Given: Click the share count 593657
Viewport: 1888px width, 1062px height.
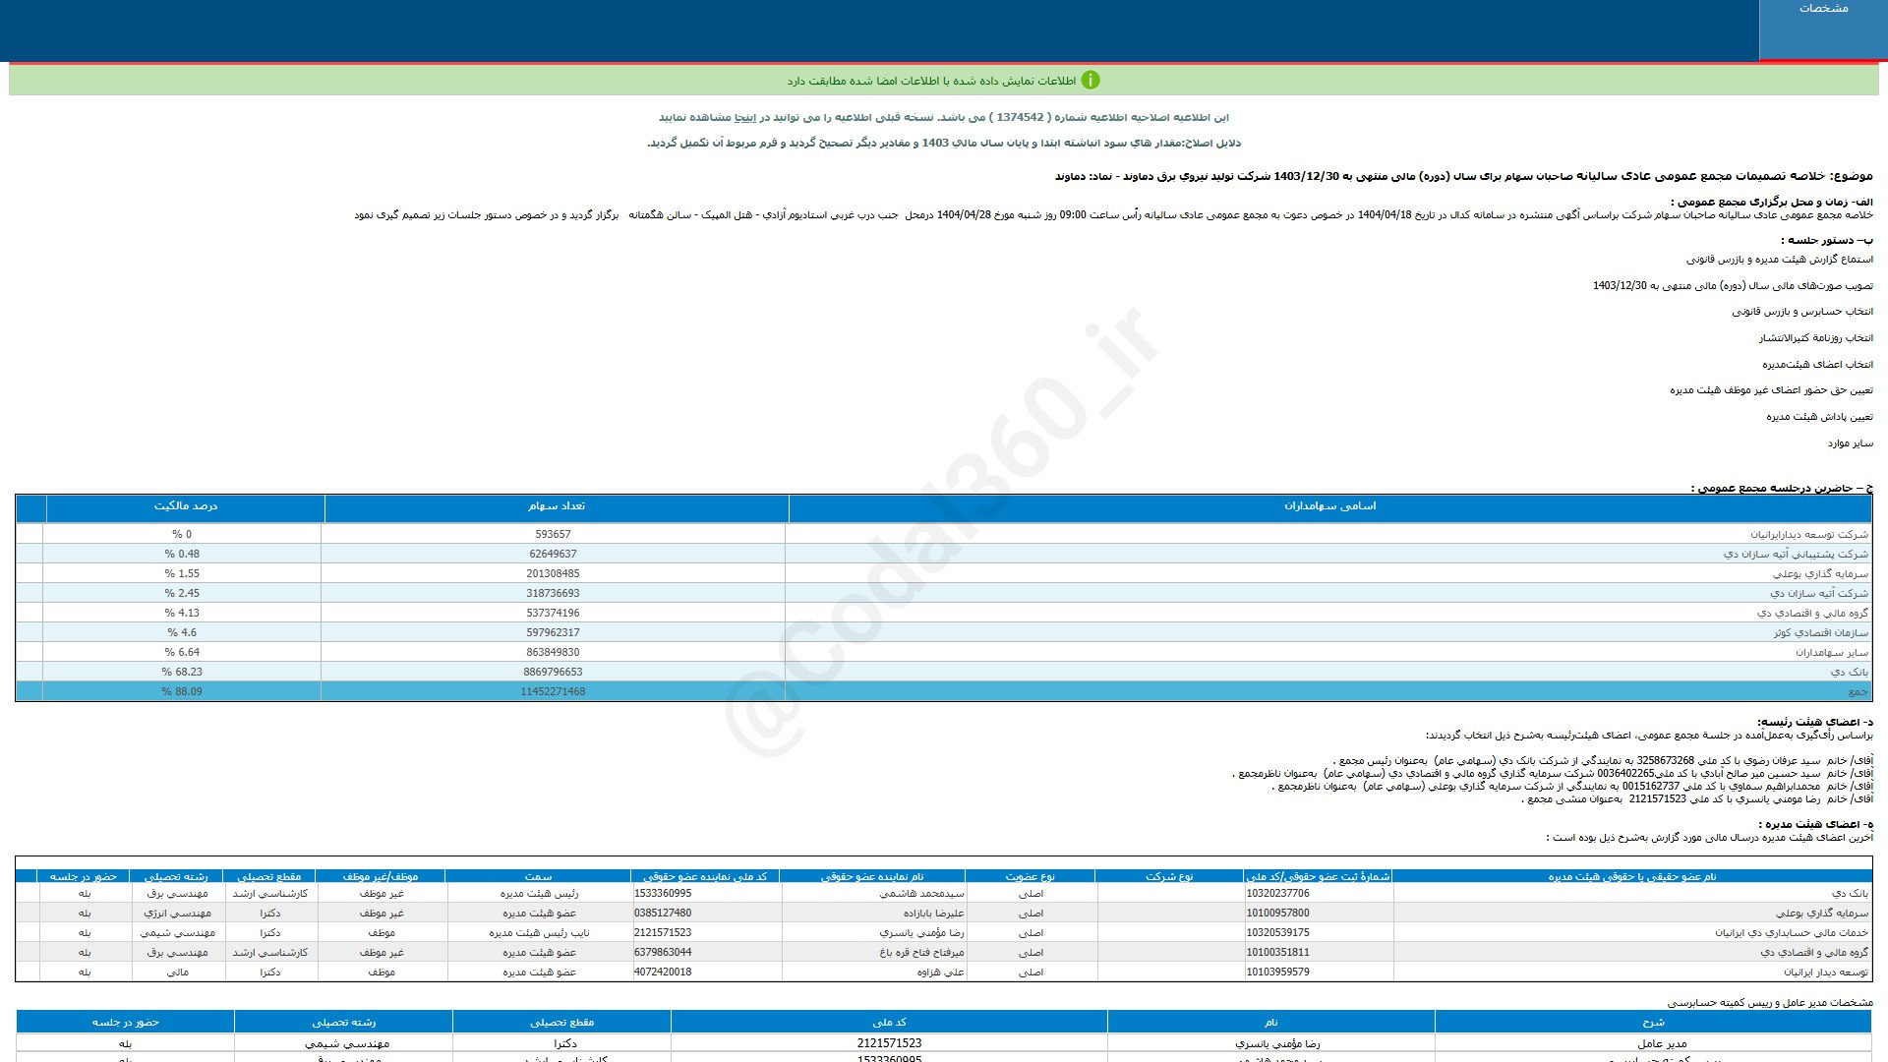Looking at the screenshot, I should pyautogui.click(x=553, y=534).
